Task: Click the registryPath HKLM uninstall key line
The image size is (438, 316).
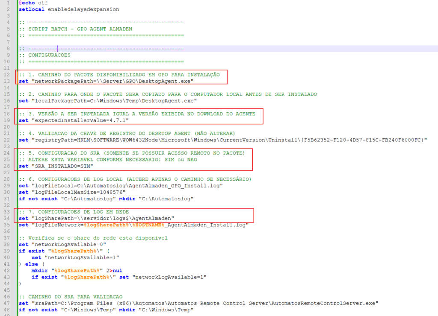Action: tap(223, 140)
